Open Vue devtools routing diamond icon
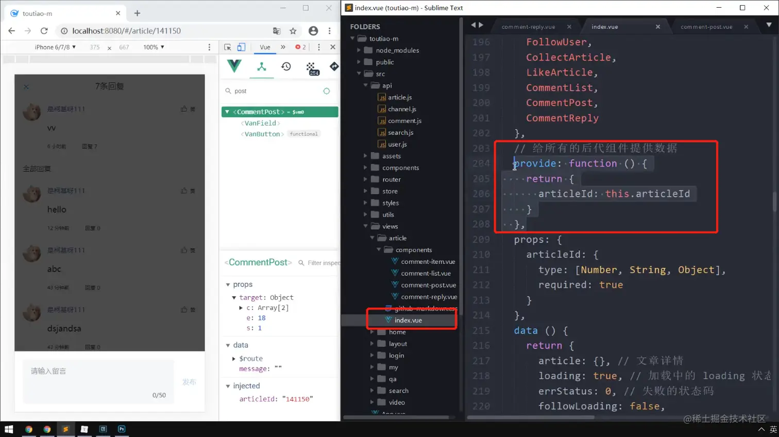Viewport: 779px width, 437px height. 334,66
